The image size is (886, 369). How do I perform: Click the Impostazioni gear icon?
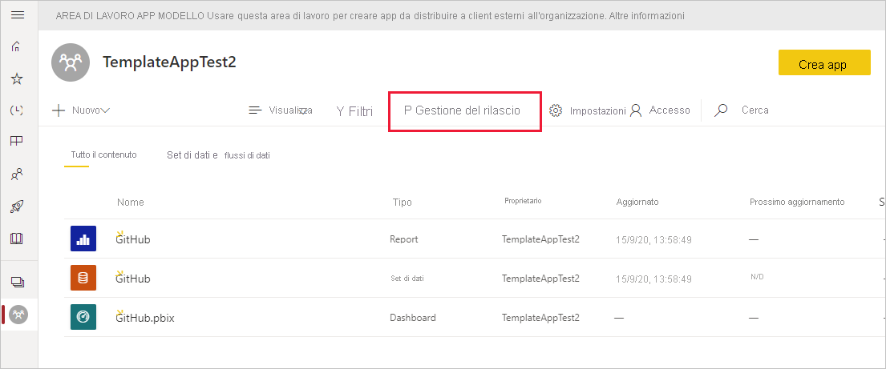click(x=556, y=110)
